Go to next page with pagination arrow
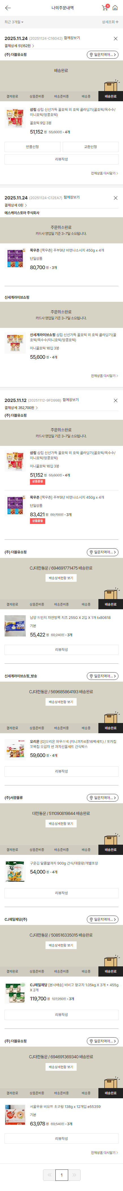This screenshot has height=1191, width=123. (x=74, y=1175)
